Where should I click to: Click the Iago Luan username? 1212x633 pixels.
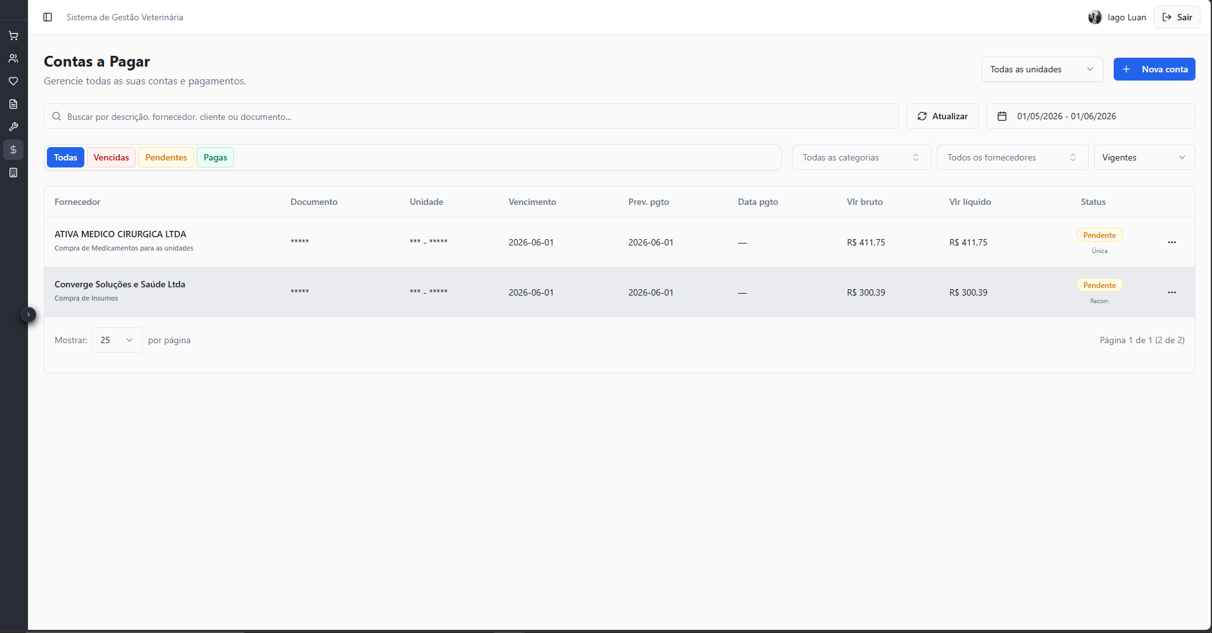1126,17
